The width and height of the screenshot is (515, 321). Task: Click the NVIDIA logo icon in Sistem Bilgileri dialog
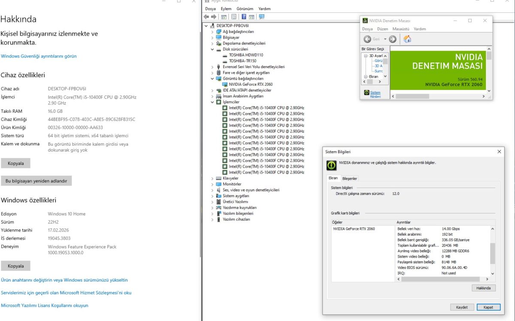pos(331,165)
